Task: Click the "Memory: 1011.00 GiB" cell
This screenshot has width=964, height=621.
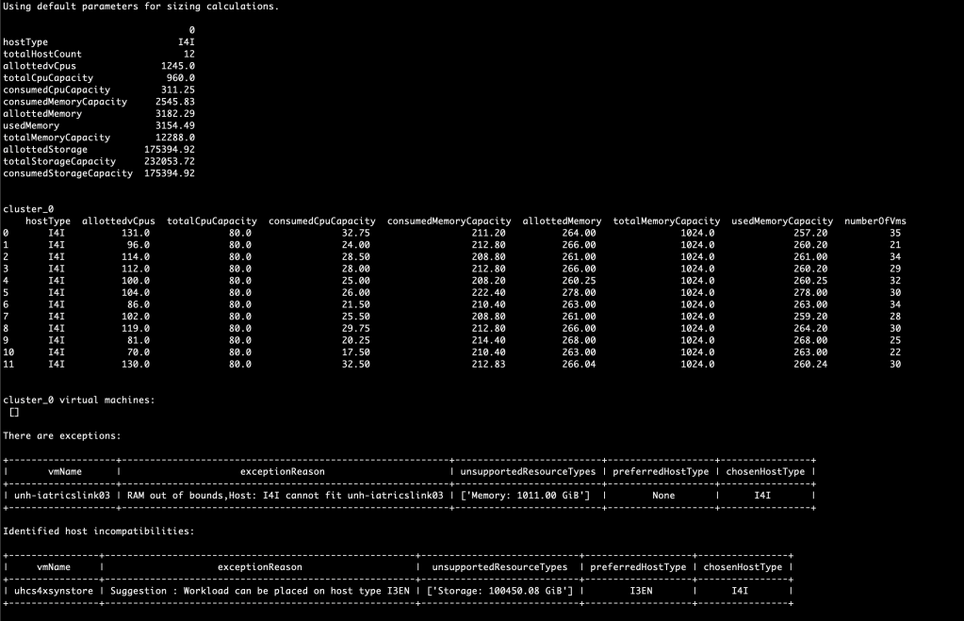Action: pyautogui.click(x=528, y=493)
